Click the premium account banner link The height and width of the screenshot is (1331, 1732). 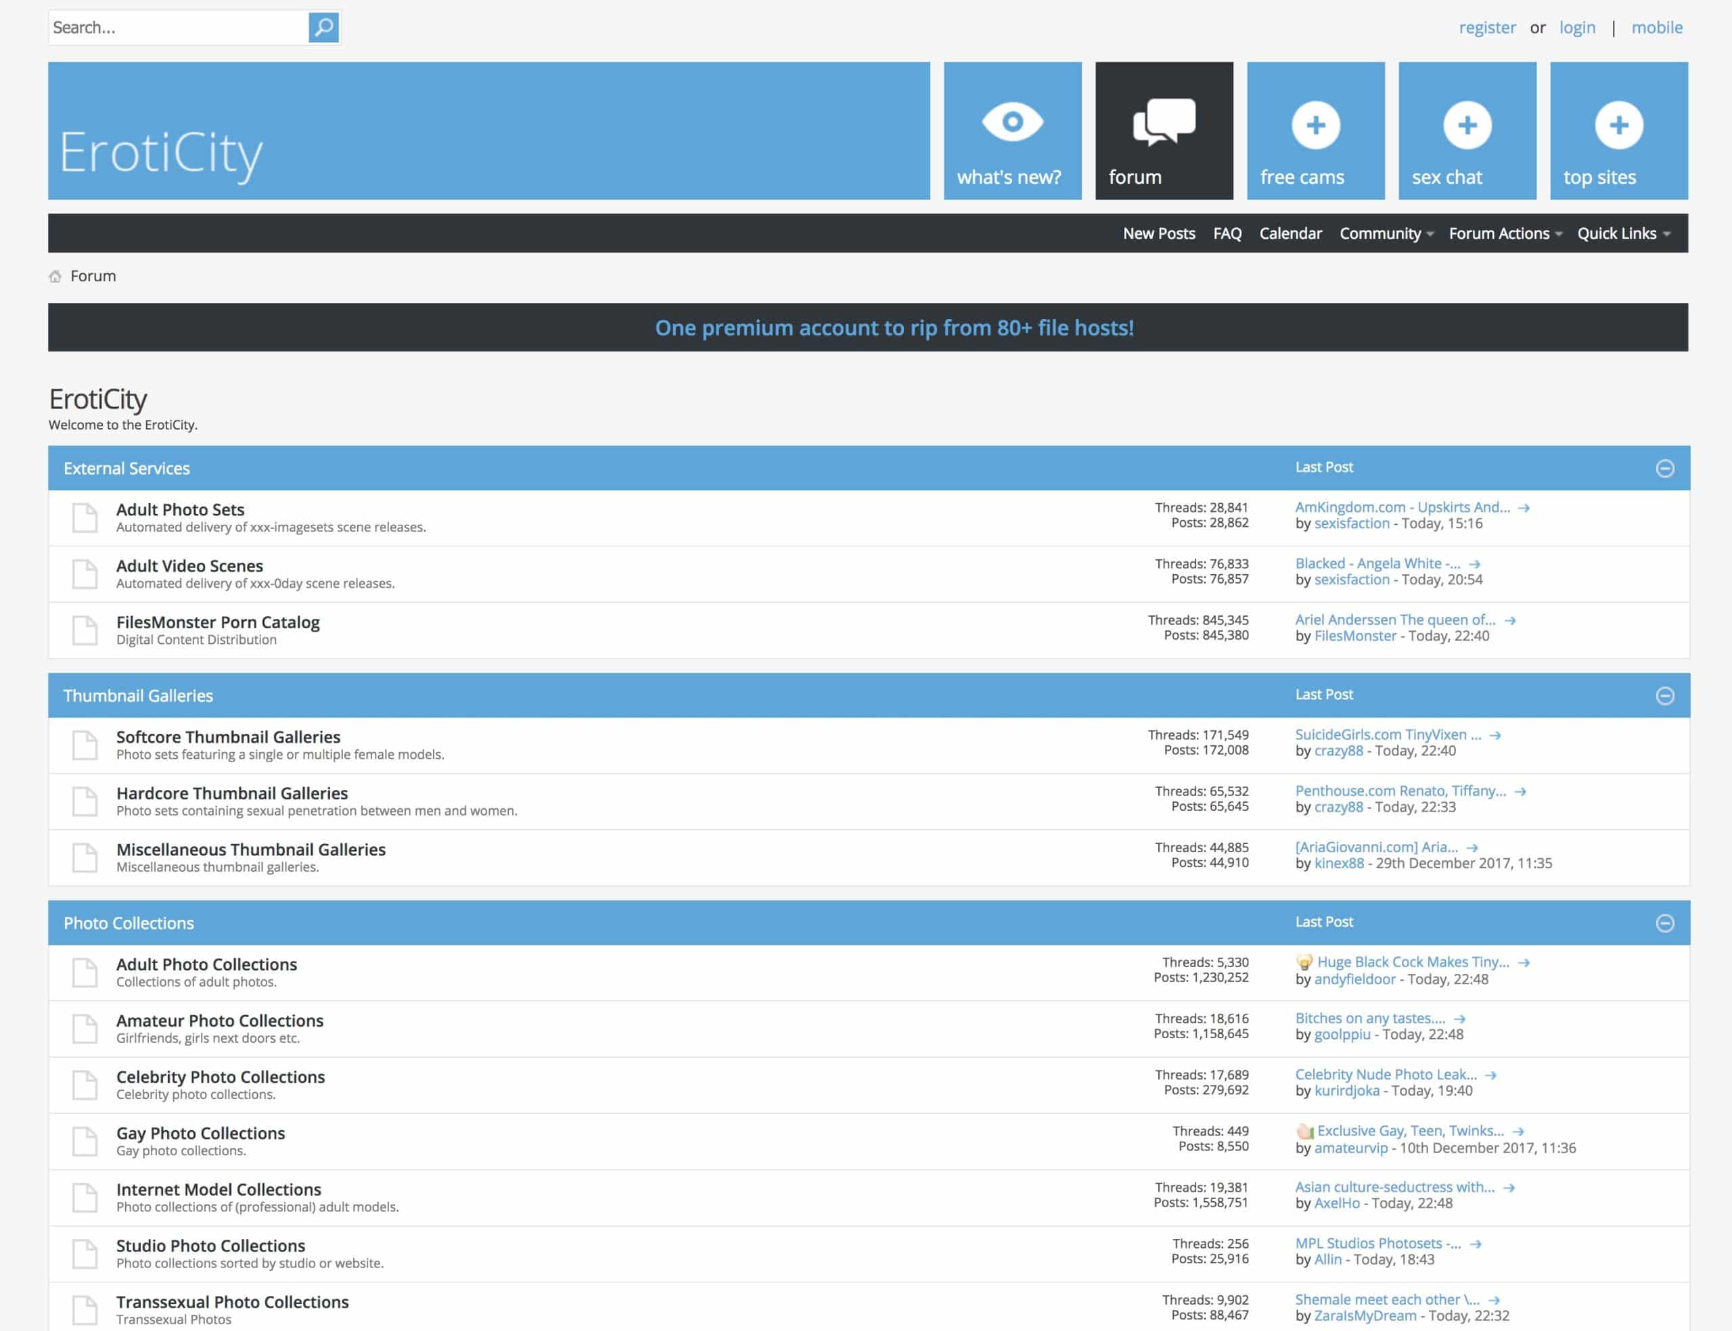click(x=894, y=328)
